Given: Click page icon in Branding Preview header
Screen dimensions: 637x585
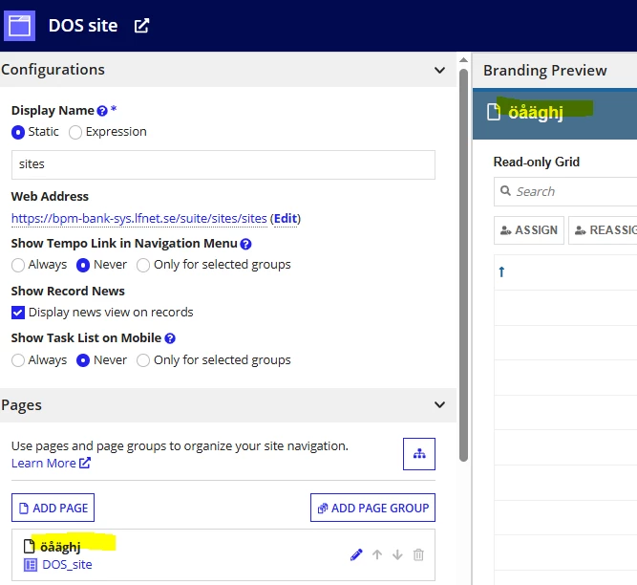Looking at the screenshot, I should click(494, 112).
